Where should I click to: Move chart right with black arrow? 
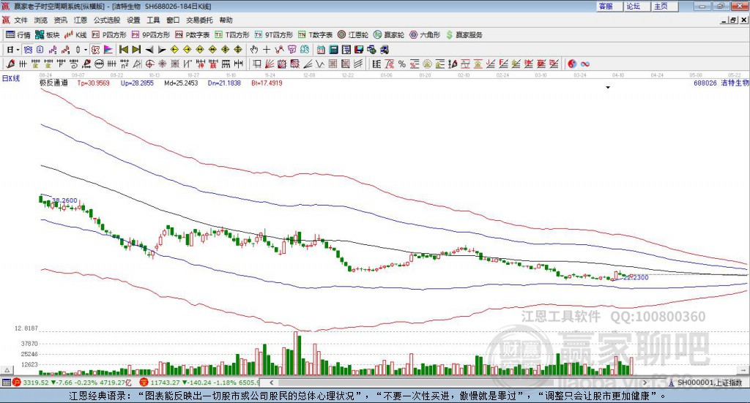(162, 50)
